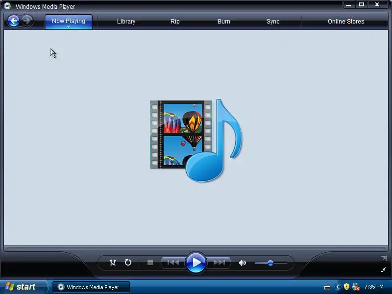Open the Sync tab

coord(273,22)
